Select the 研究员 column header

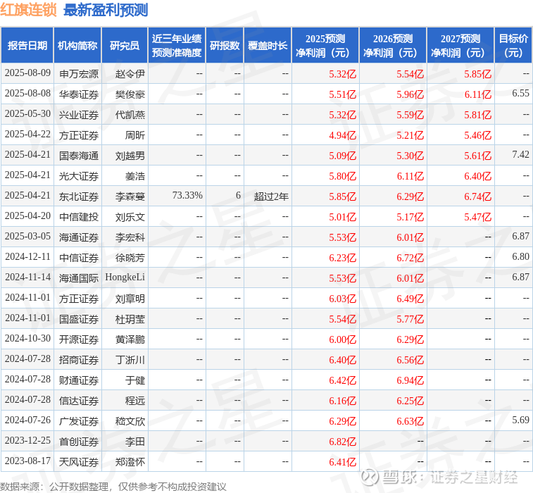coord(125,46)
